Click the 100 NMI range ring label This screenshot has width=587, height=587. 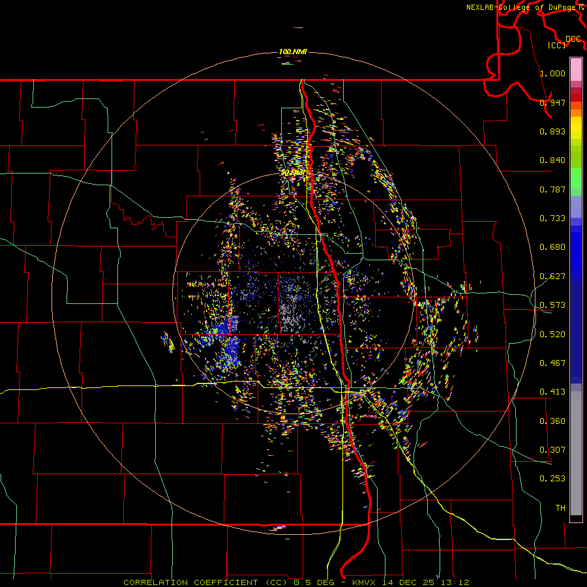pyautogui.click(x=293, y=52)
